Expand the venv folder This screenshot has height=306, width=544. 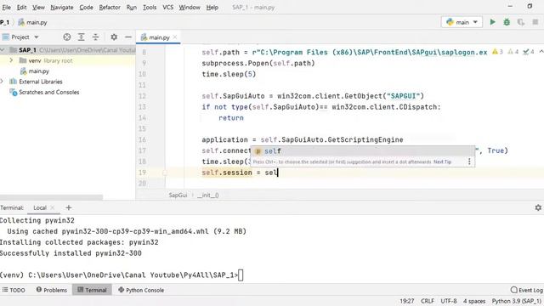click(11, 60)
